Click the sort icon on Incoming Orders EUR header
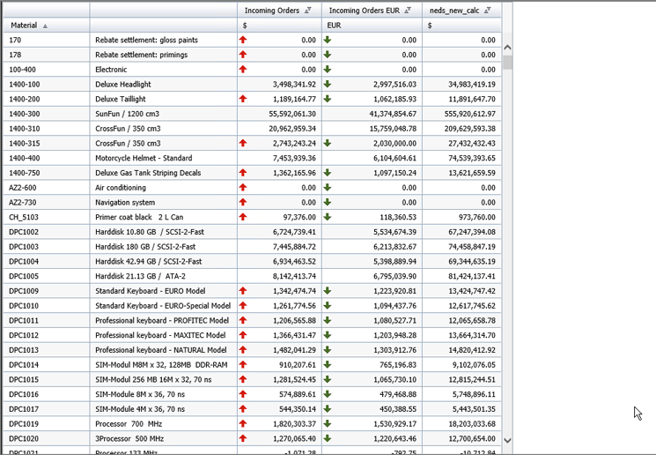Image resolution: width=656 pixels, height=455 pixels. click(408, 11)
